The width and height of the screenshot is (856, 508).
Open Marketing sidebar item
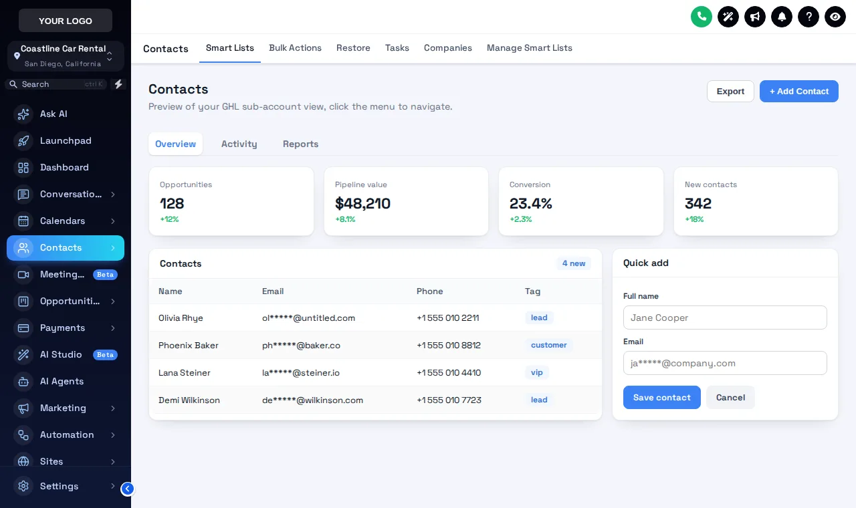[x=66, y=408]
